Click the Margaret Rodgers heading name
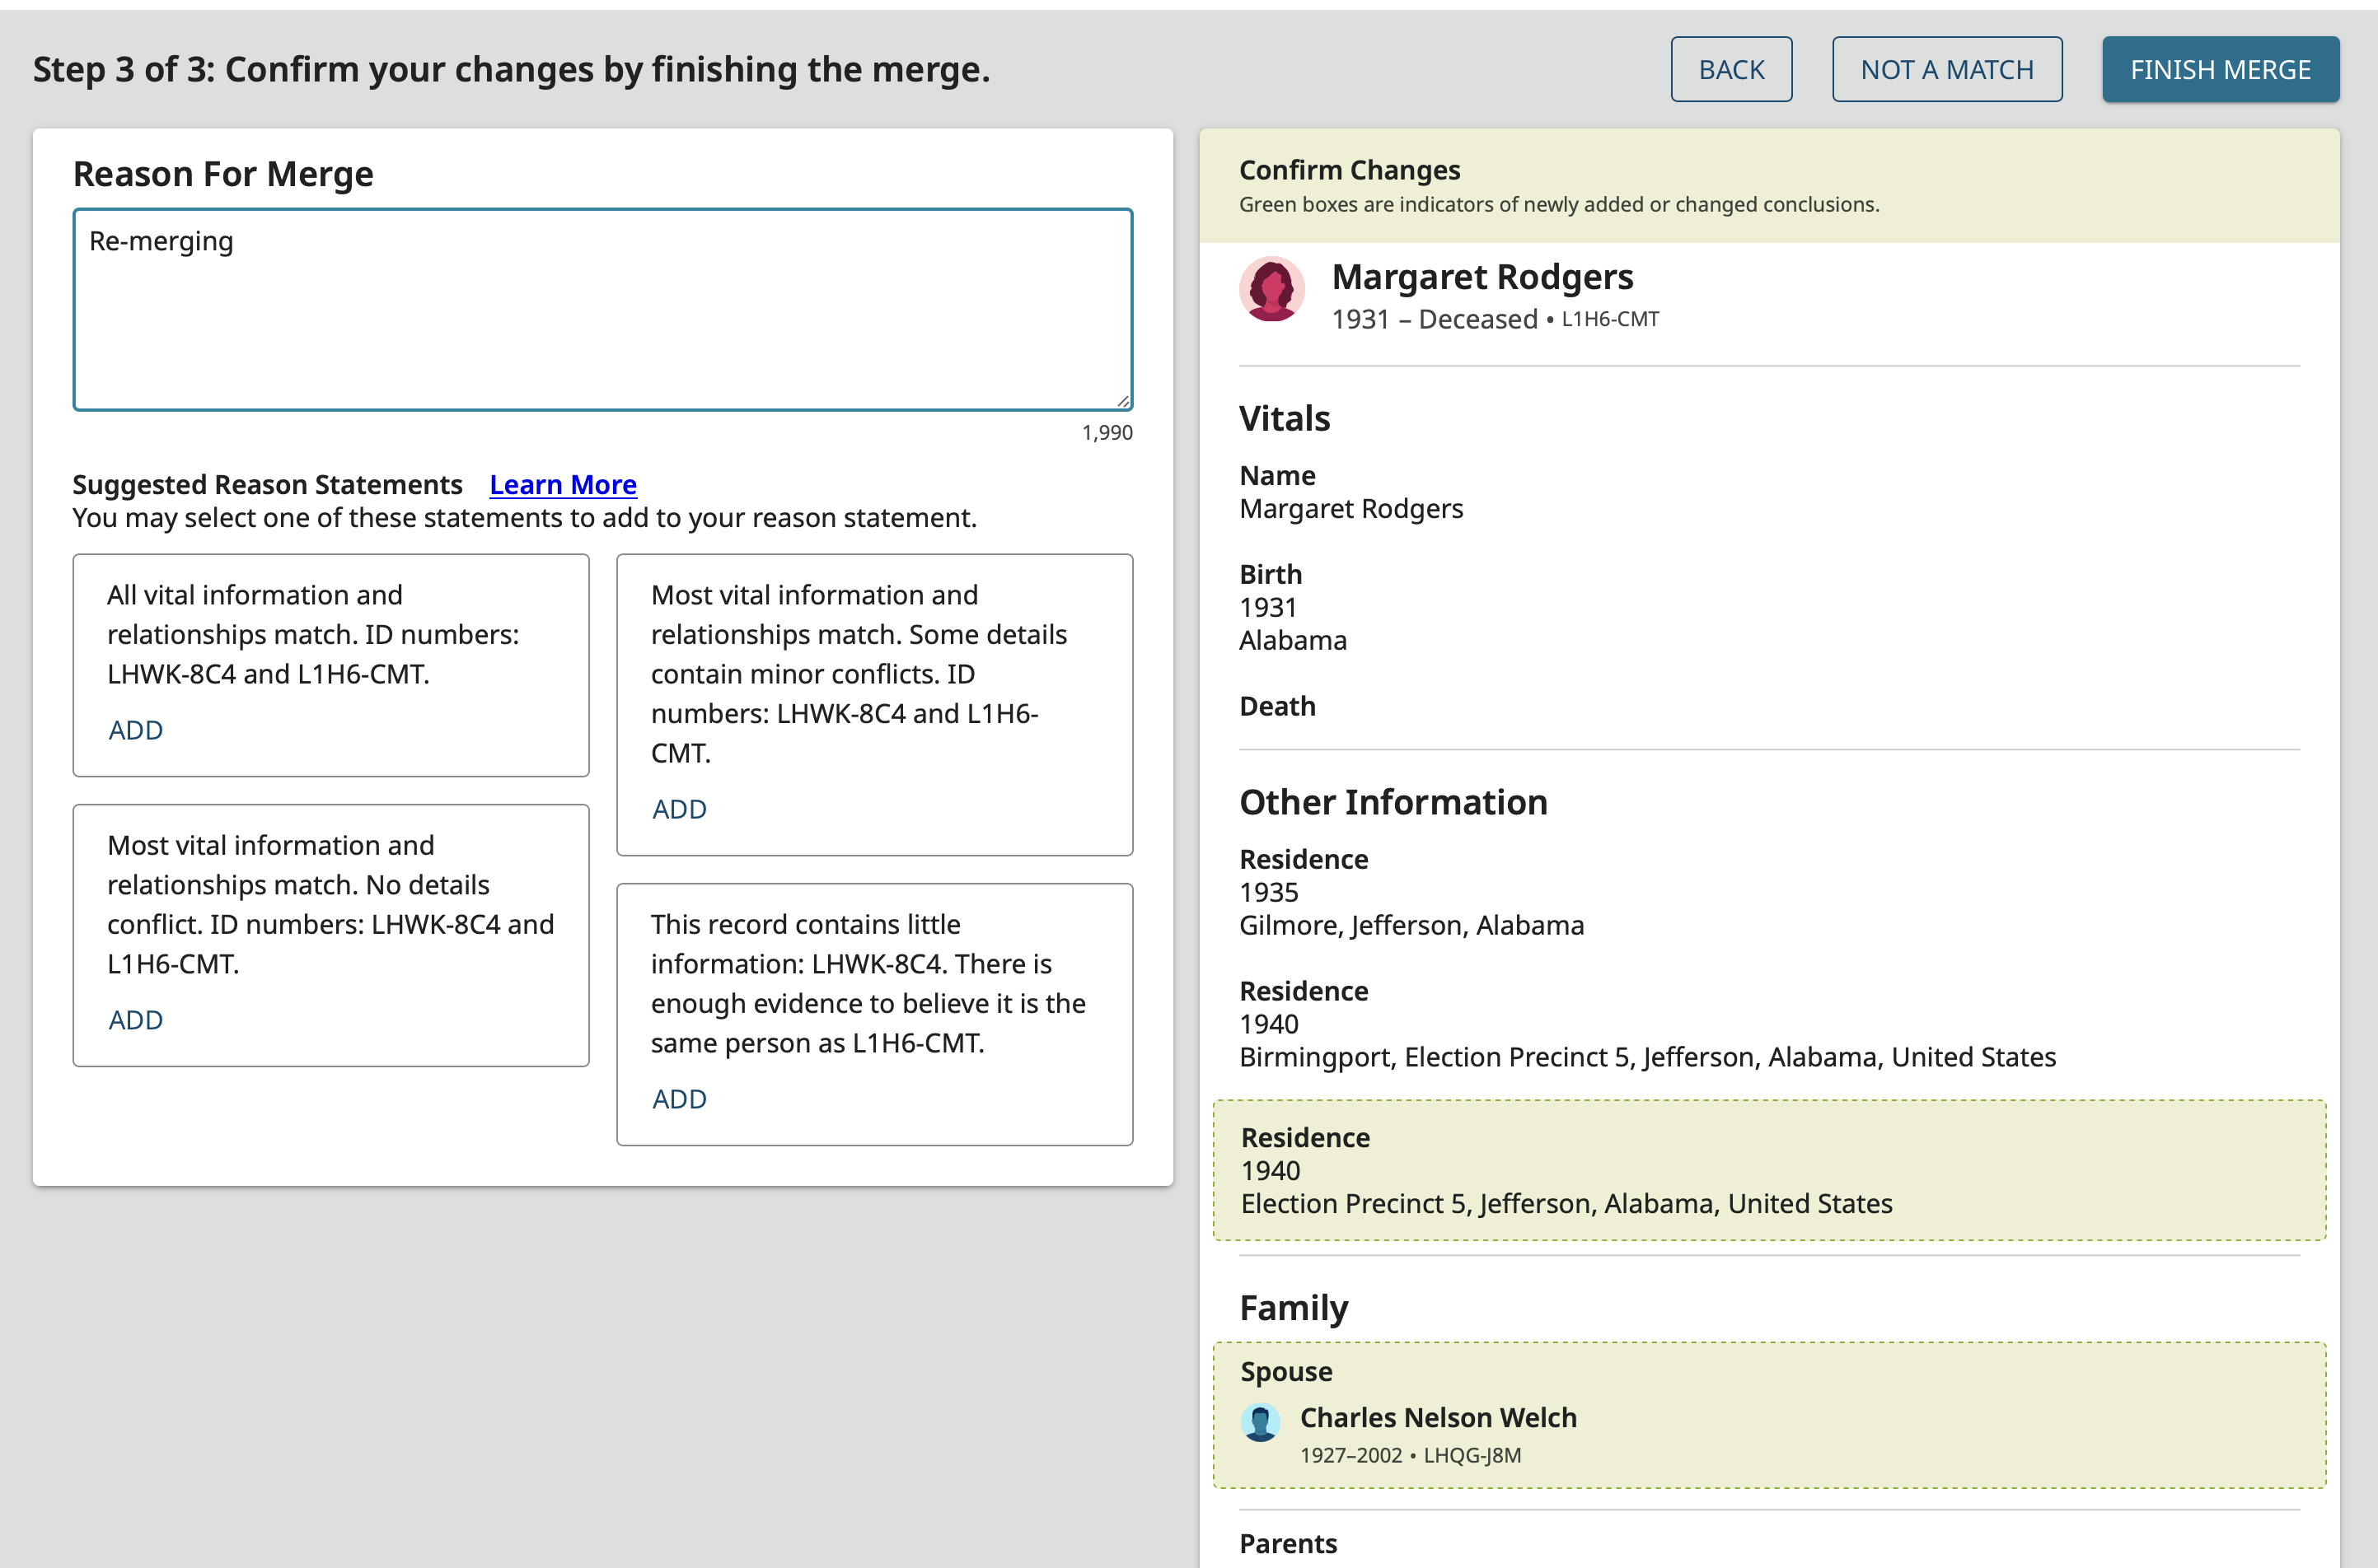The width and height of the screenshot is (2378, 1568). point(1482,277)
